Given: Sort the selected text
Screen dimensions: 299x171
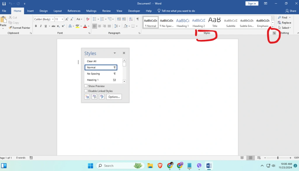Looking at the screenshot, I should coord(131,19).
